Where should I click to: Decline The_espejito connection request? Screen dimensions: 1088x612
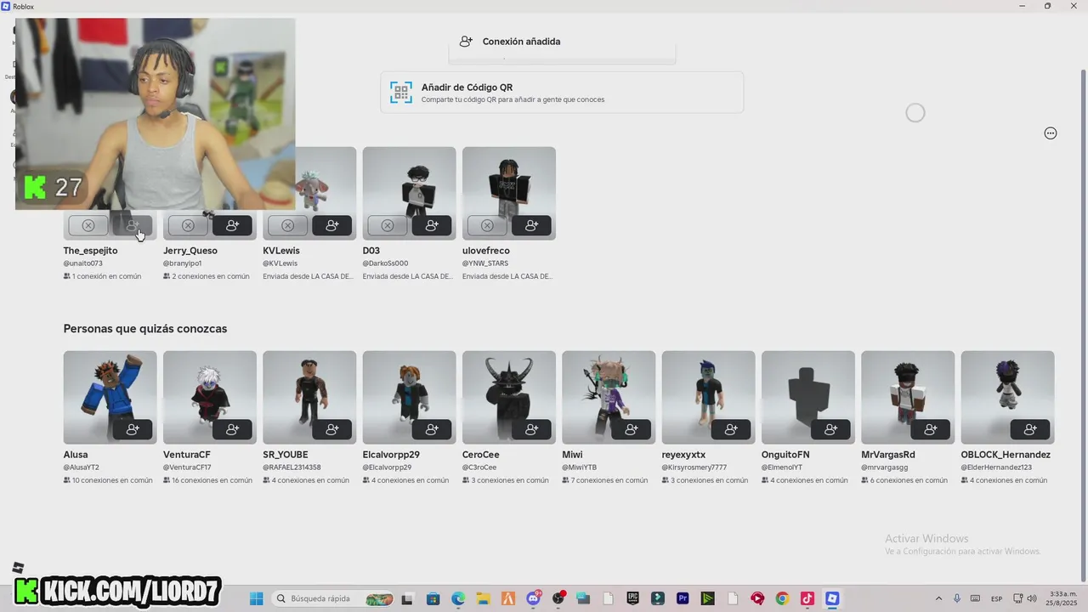[x=88, y=225]
